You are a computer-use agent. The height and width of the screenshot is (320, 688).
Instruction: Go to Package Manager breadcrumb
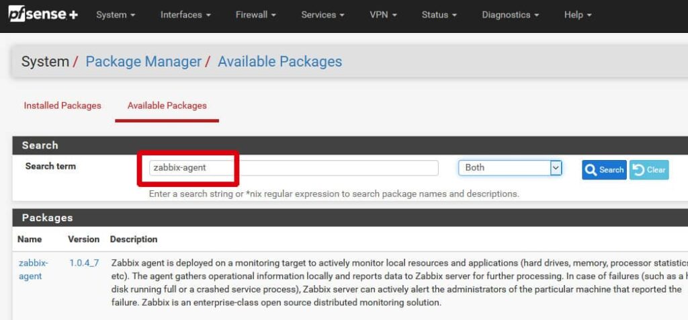[x=143, y=62]
